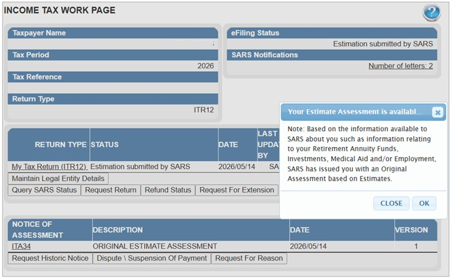Image resolution: width=454 pixels, height=279 pixels.
Task: Select the version value 1 in ITA34 row
Action: [416, 246]
